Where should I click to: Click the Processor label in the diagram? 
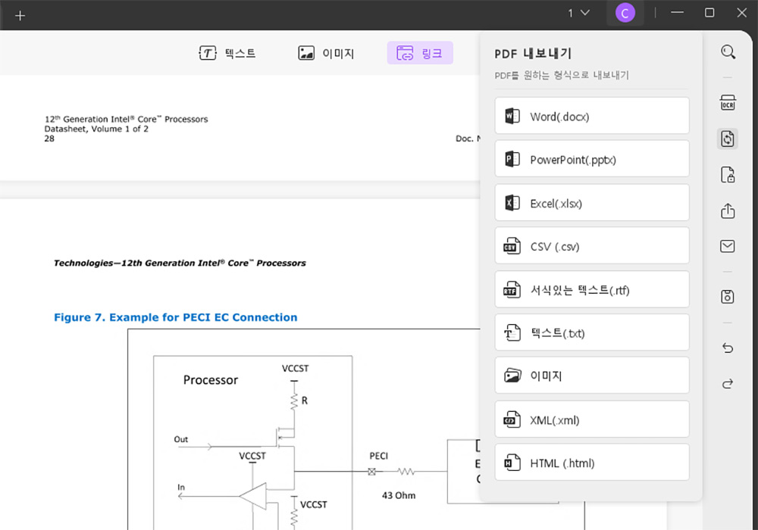click(211, 380)
